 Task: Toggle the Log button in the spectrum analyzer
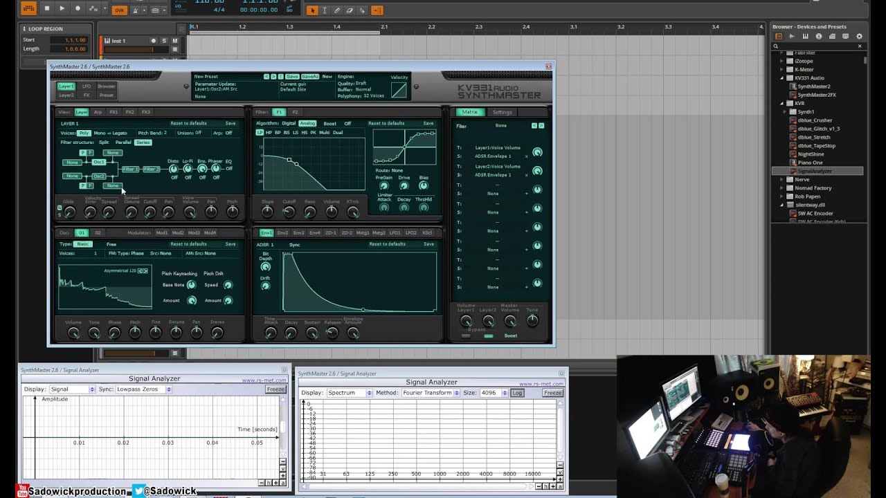pyautogui.click(x=517, y=393)
